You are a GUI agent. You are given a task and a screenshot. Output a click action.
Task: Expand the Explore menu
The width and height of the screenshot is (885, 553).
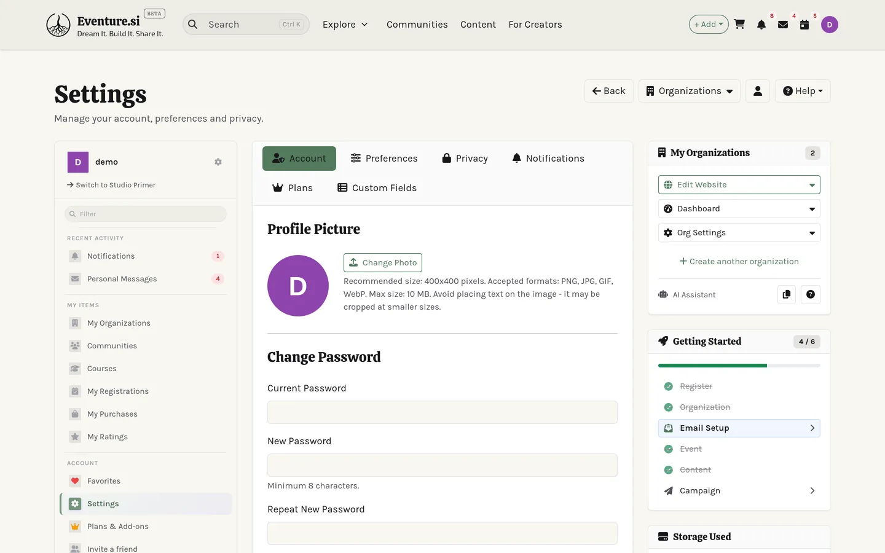click(345, 25)
